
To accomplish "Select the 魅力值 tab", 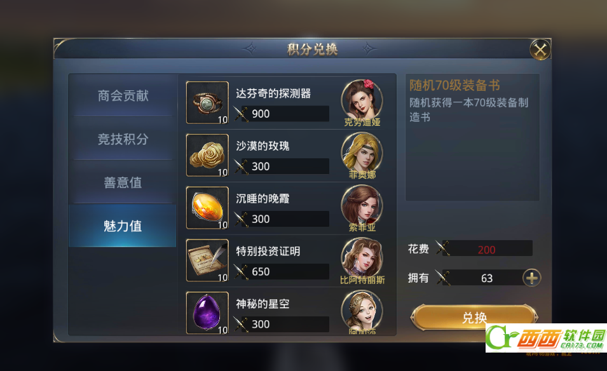I will pos(123,226).
